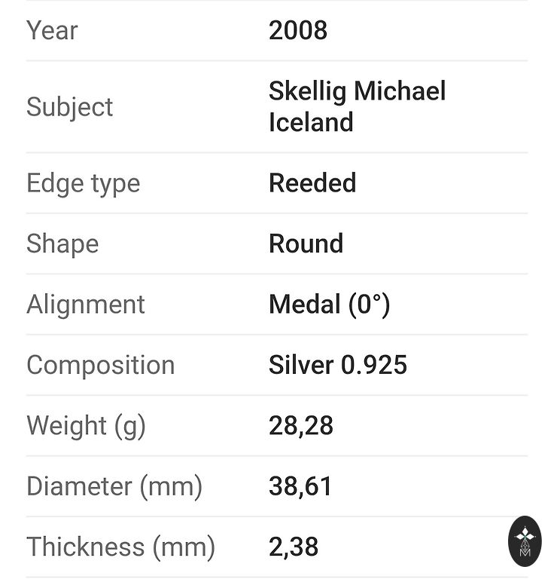
Task: Click the Thickness (mm) label
Action: pos(120,547)
